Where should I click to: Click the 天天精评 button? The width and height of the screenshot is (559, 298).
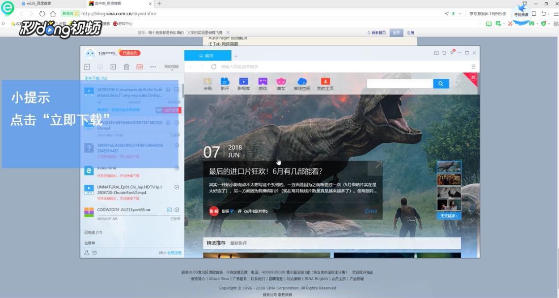[x=449, y=216]
